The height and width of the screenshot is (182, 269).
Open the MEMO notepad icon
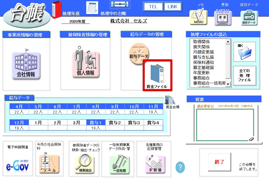point(199,17)
